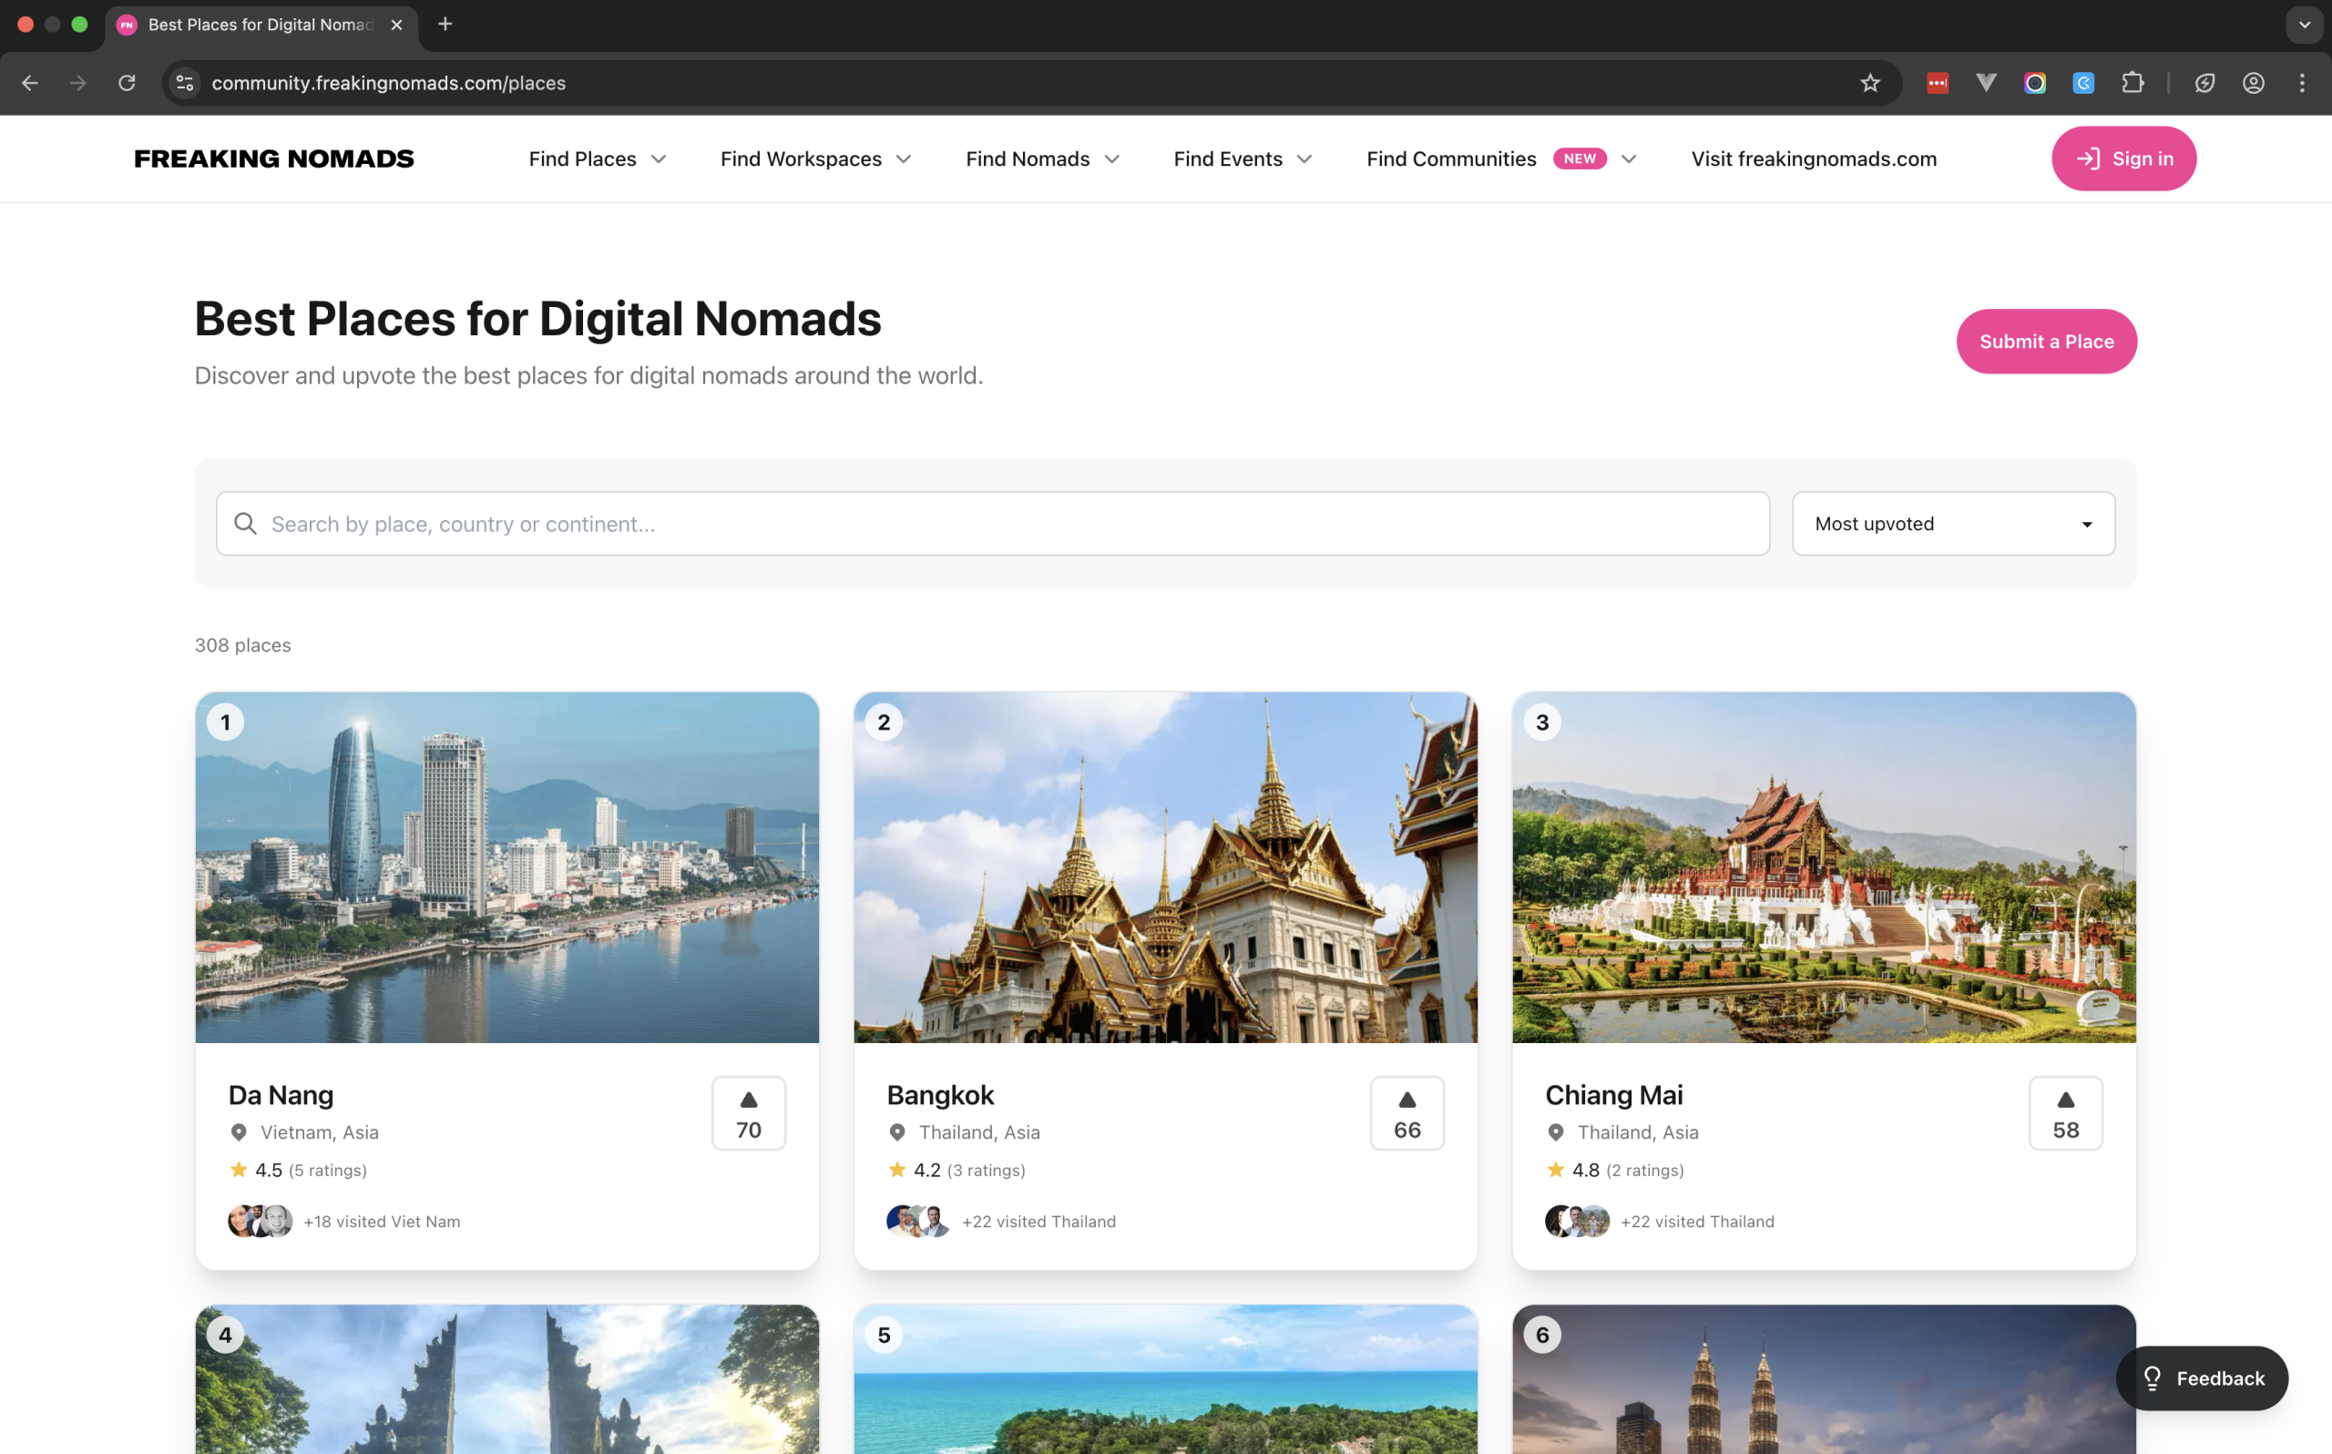Open the rainbow circle extension icon
The width and height of the screenshot is (2332, 1454).
click(2034, 83)
